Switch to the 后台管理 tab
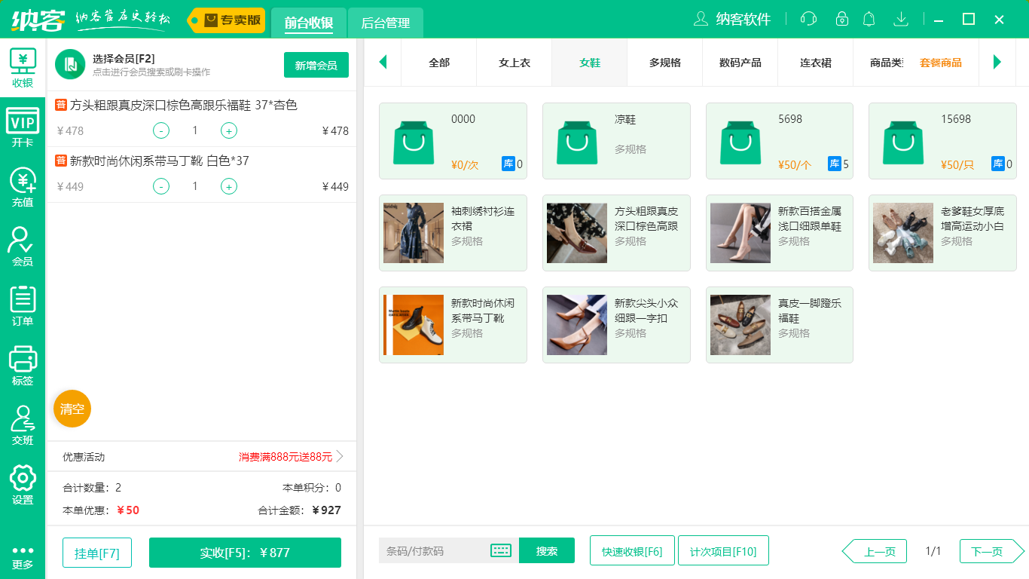This screenshot has width=1029, height=579. tap(386, 23)
